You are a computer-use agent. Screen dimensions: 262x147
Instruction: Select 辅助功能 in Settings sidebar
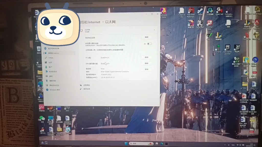[52, 81]
